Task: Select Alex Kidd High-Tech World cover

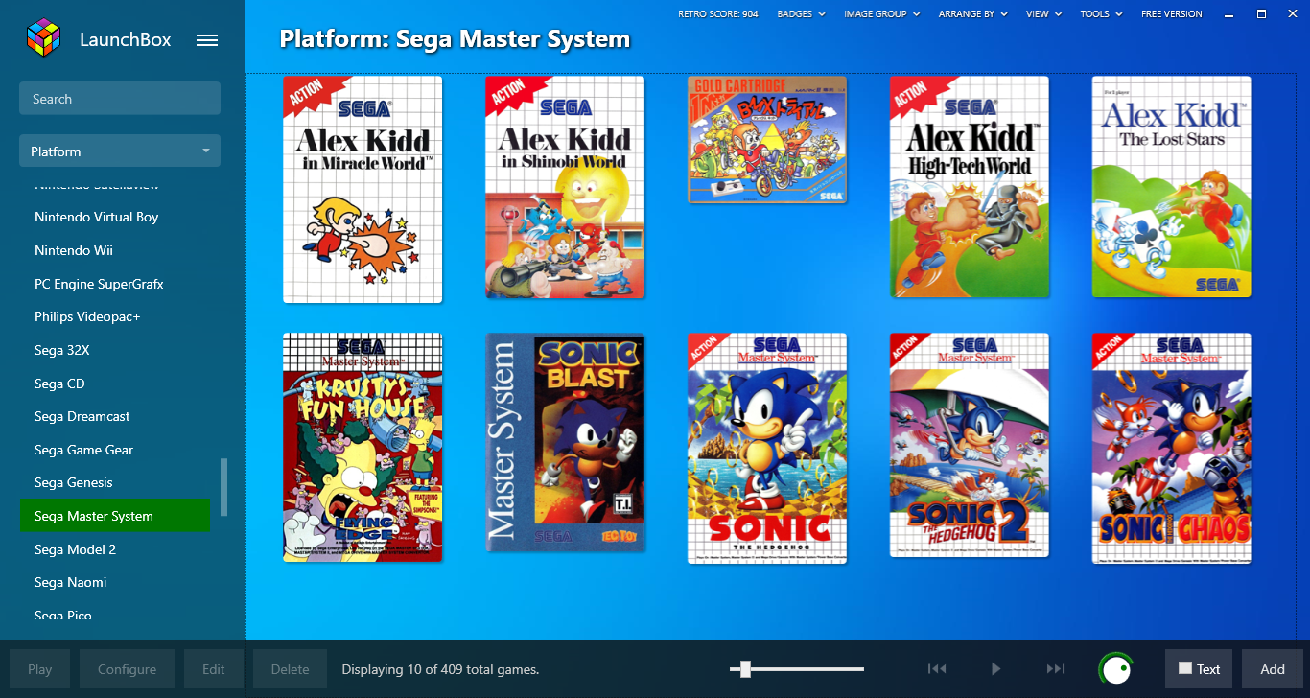Action: click(970, 187)
